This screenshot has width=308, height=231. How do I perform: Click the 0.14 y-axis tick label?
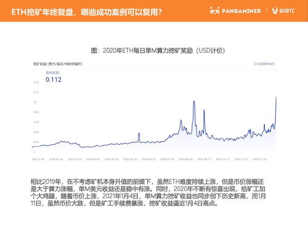click(36, 83)
